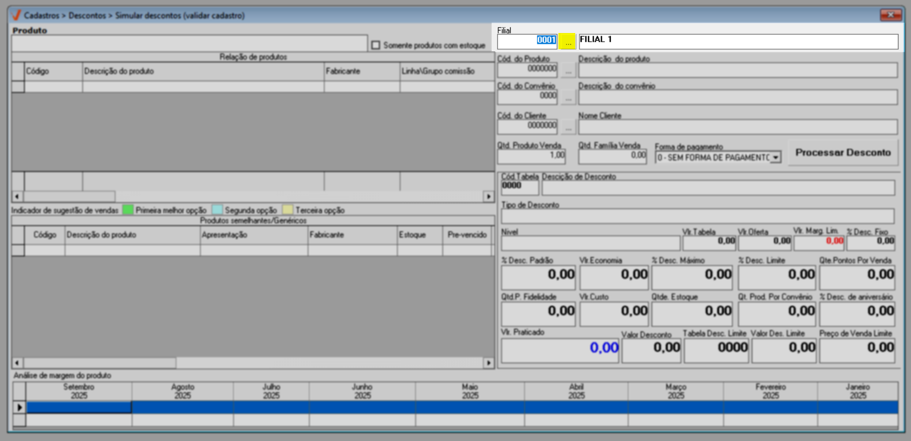Screen dimensions: 911x441
Task: Click the green Primeira melhor opção swatch
Action: [x=128, y=210]
